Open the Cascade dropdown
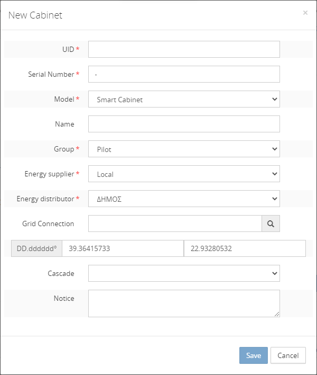The width and height of the screenshot is (317, 375). click(184, 273)
